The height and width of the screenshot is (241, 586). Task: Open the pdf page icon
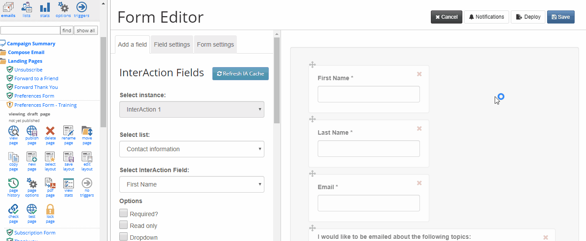(50, 183)
